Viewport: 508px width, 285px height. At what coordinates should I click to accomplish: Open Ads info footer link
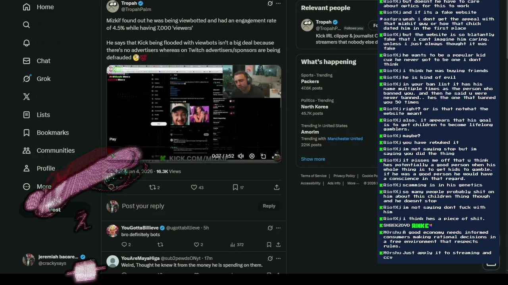coord(334,183)
